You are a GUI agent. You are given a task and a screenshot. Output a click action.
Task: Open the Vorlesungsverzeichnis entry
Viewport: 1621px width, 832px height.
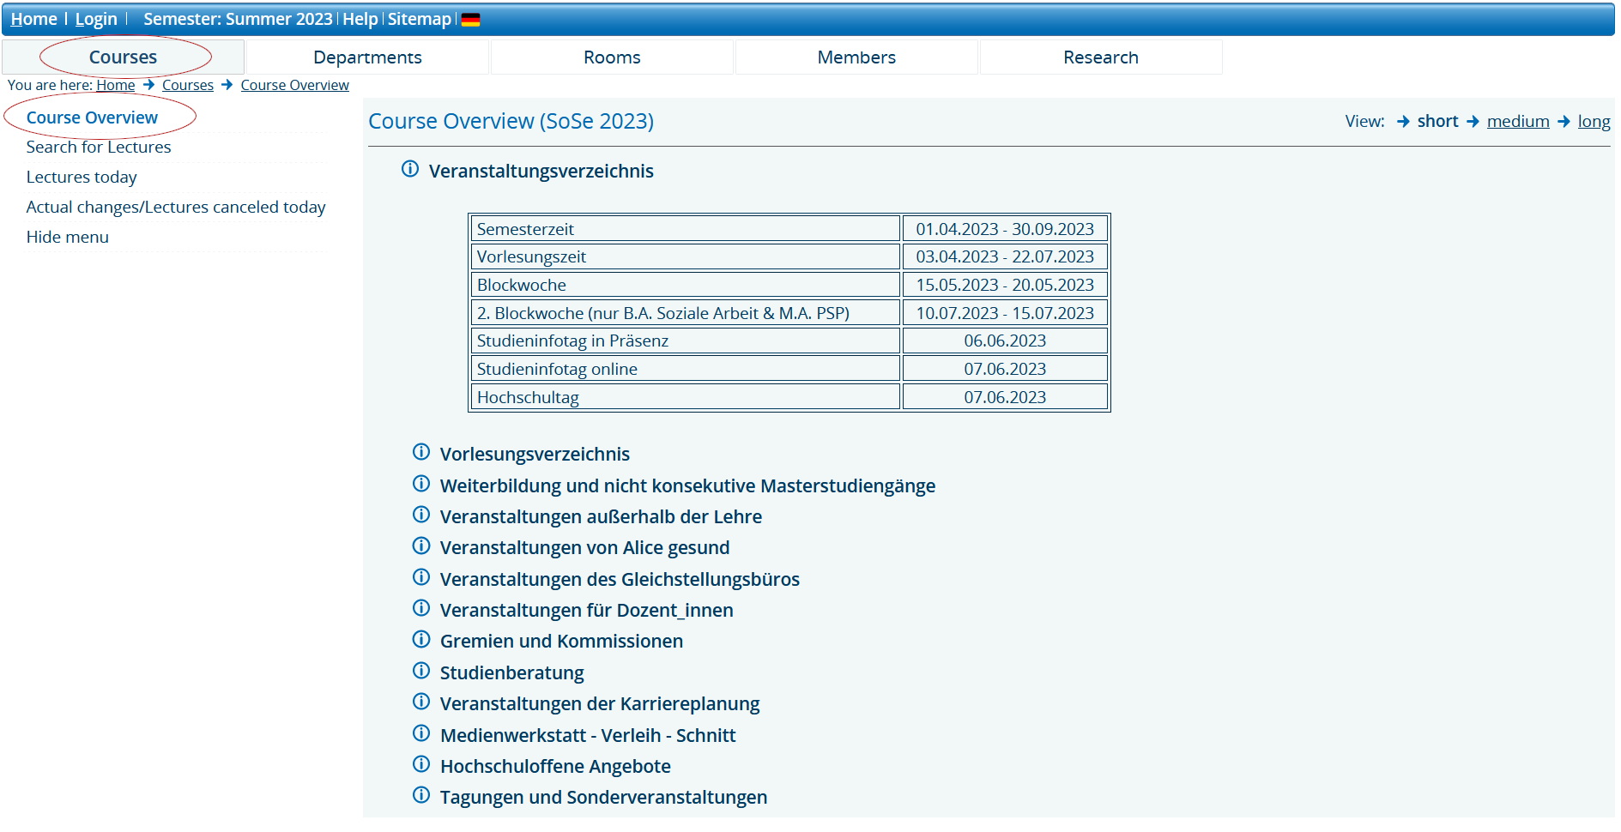point(535,454)
